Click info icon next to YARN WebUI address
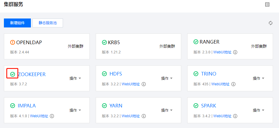Viewport: 279px width, 128px height. (144, 116)
